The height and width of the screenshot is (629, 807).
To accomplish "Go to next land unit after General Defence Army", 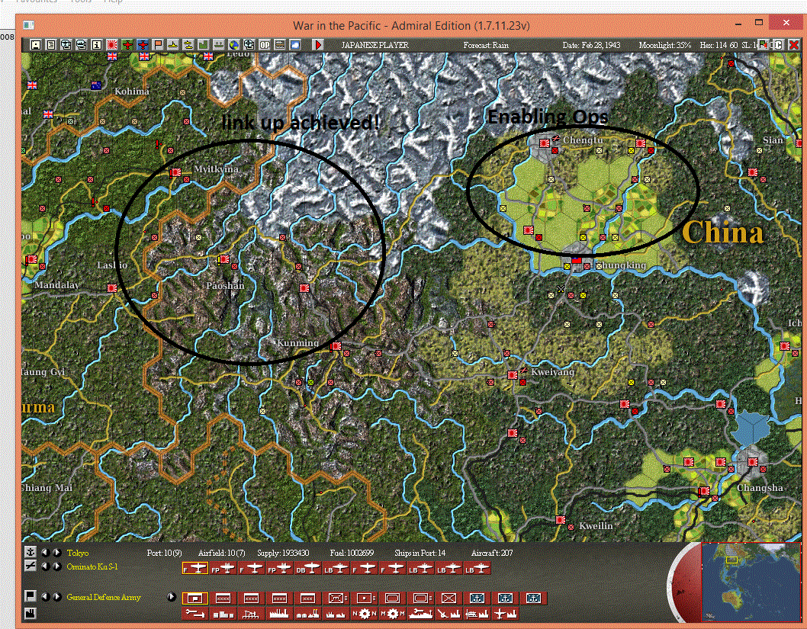I will [x=57, y=597].
